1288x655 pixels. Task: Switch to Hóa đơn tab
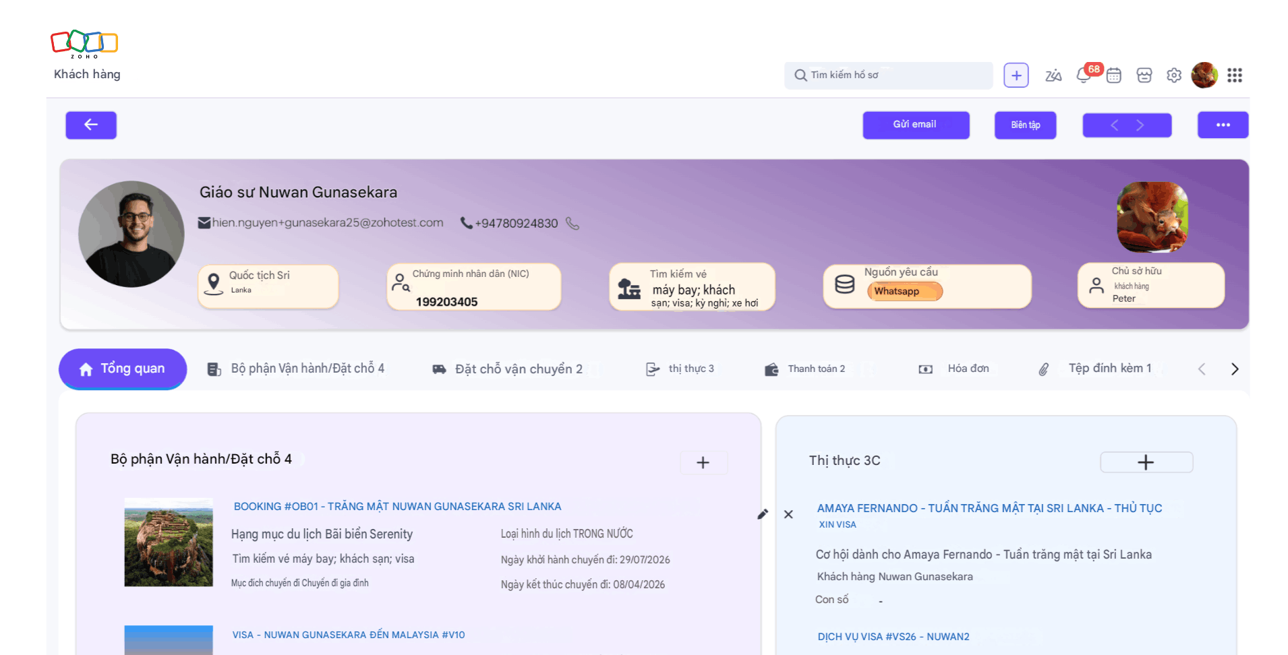(x=954, y=369)
